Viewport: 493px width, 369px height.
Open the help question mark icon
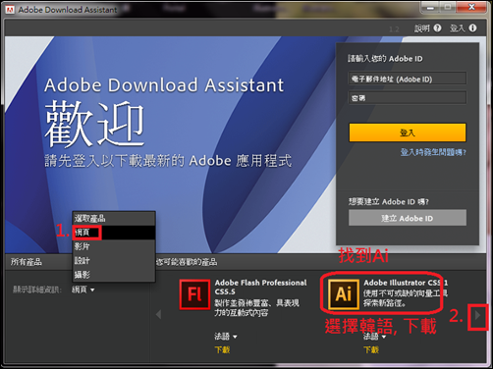(437, 28)
